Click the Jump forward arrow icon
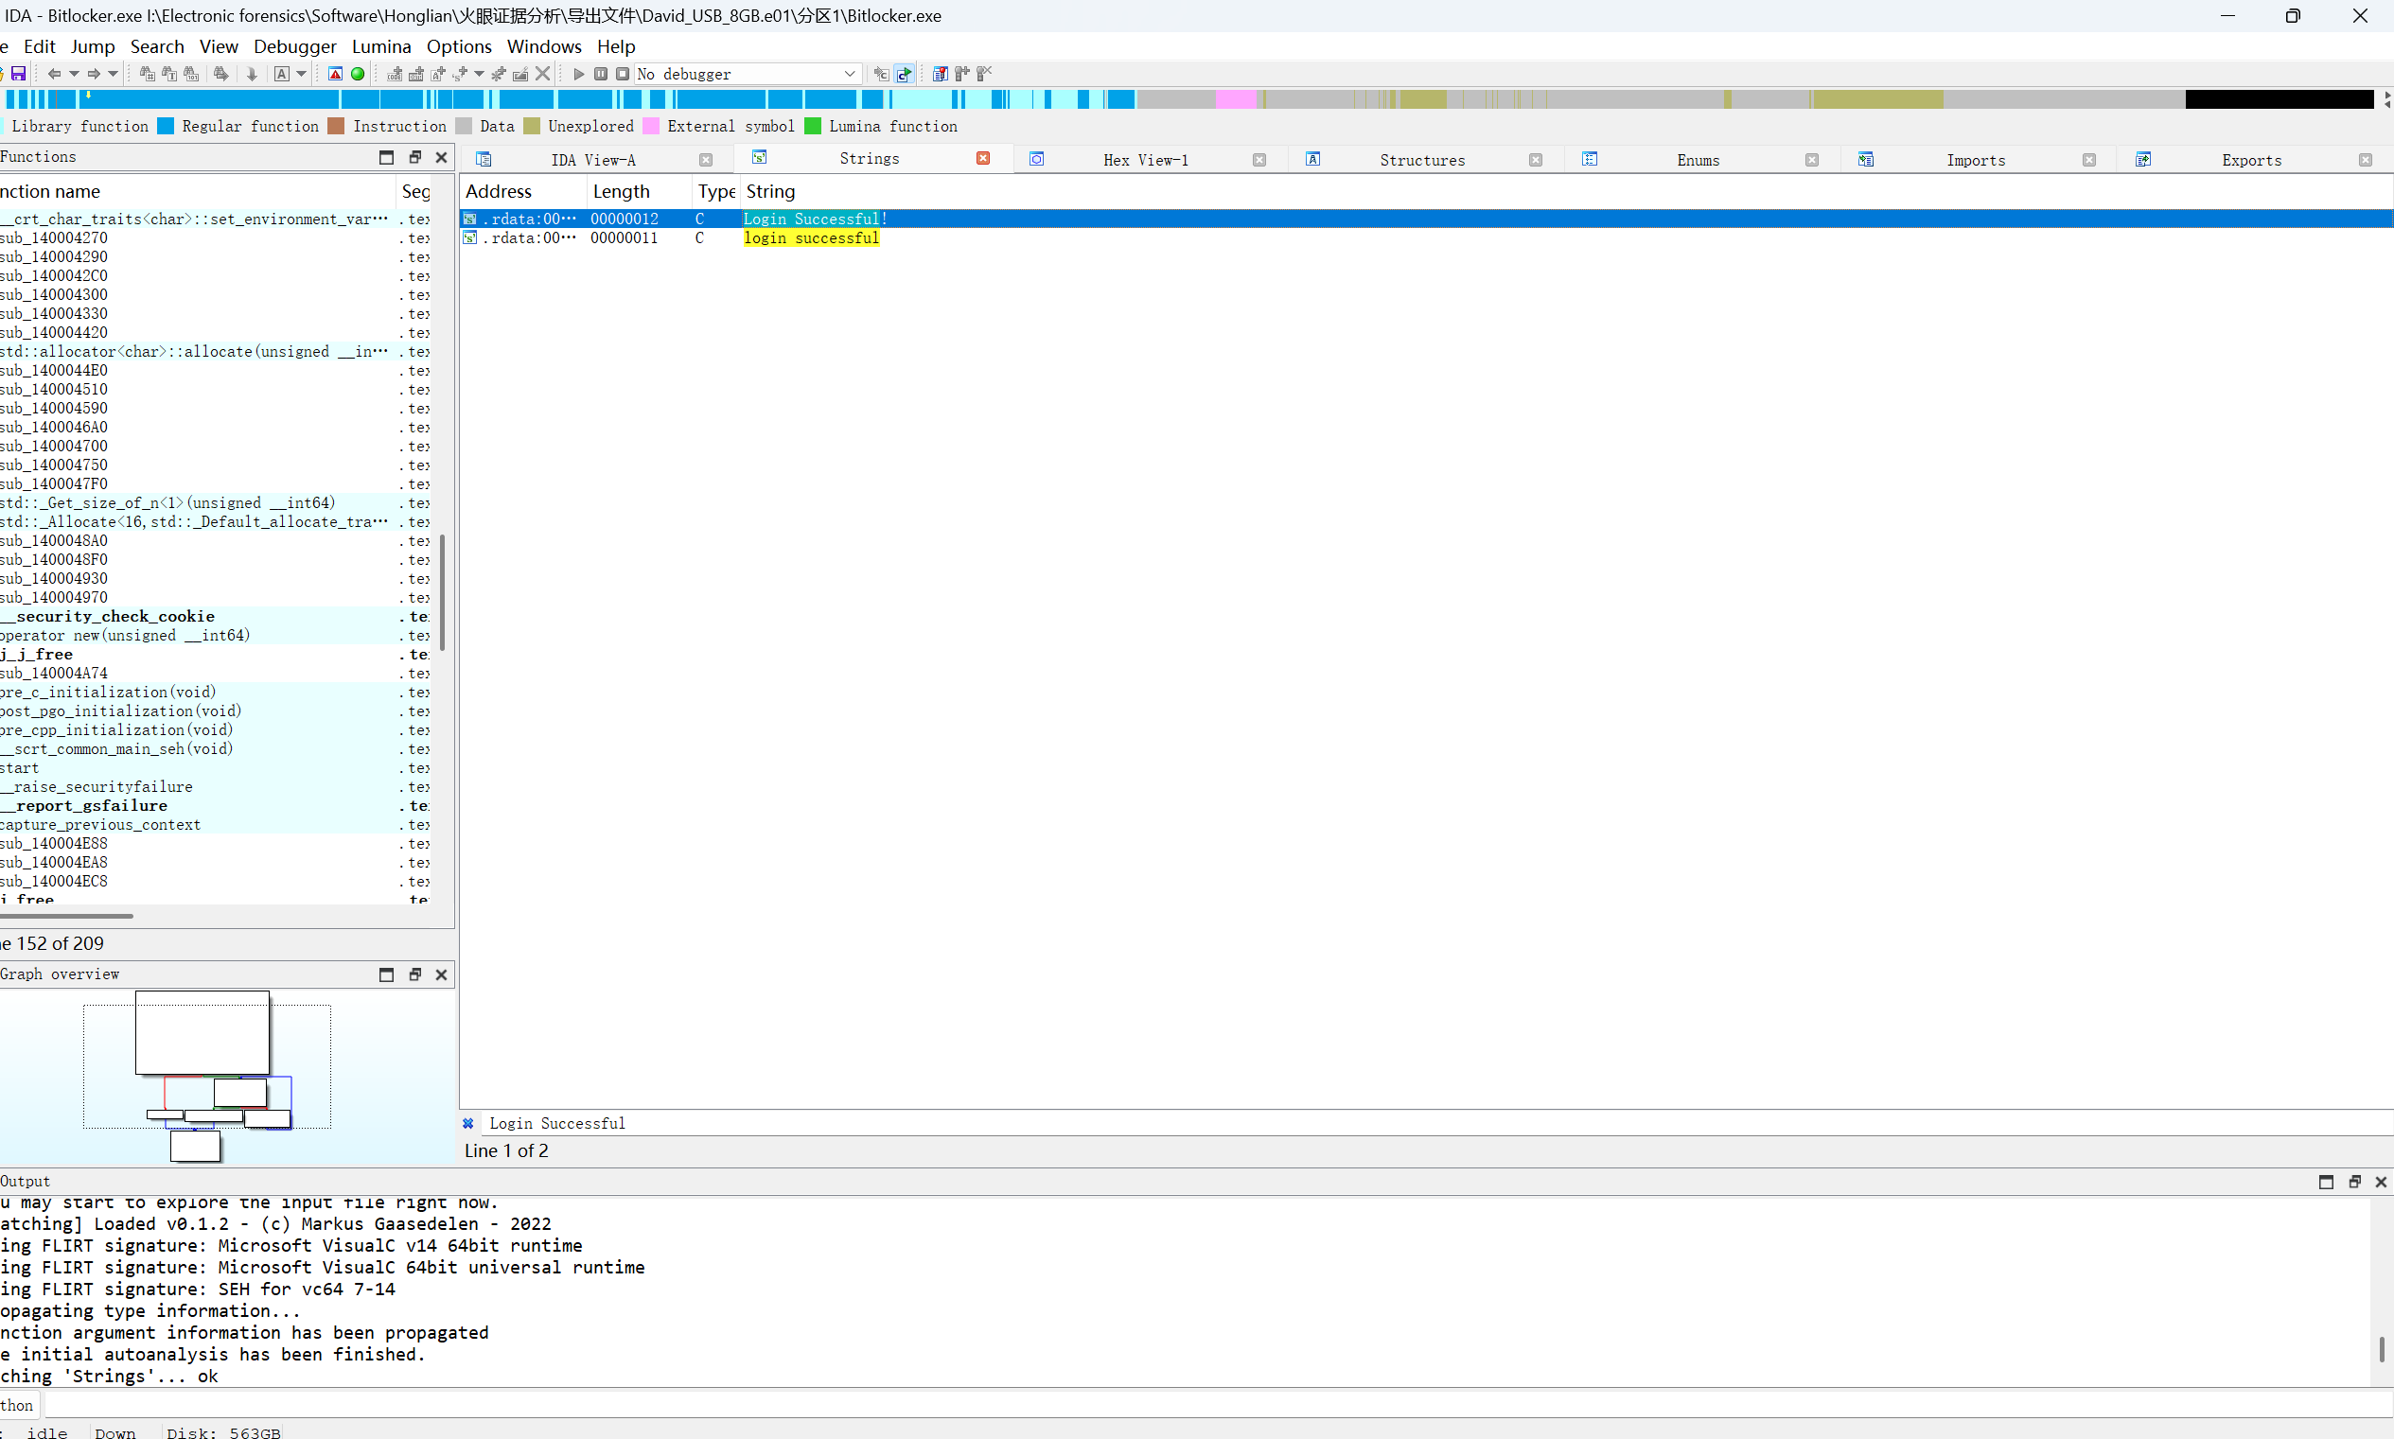 click(x=93, y=74)
